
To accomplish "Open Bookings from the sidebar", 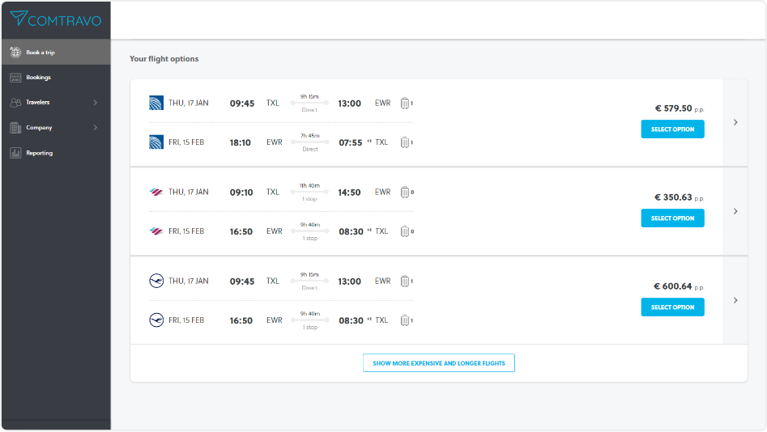I will 38,78.
